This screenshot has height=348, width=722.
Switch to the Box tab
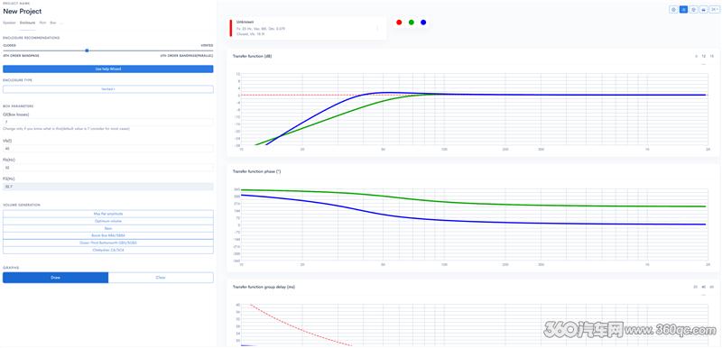tap(53, 22)
